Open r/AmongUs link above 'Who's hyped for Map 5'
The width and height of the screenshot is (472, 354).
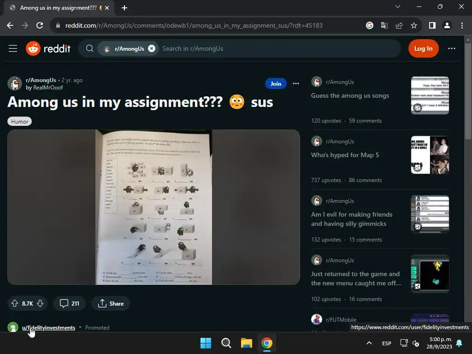tap(340, 142)
